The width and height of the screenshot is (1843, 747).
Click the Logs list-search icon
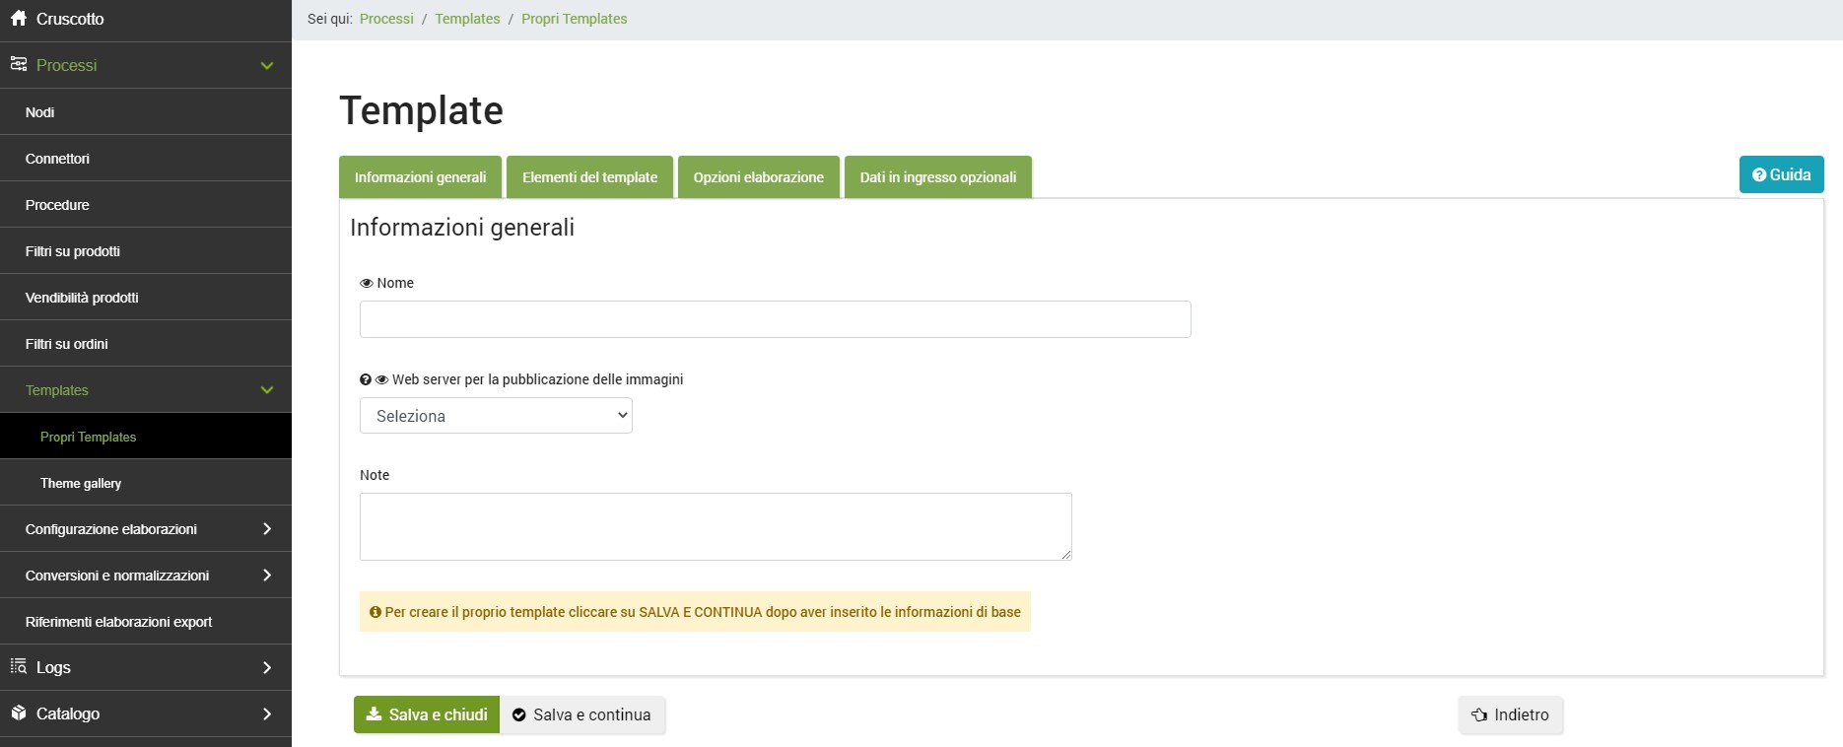(x=19, y=667)
